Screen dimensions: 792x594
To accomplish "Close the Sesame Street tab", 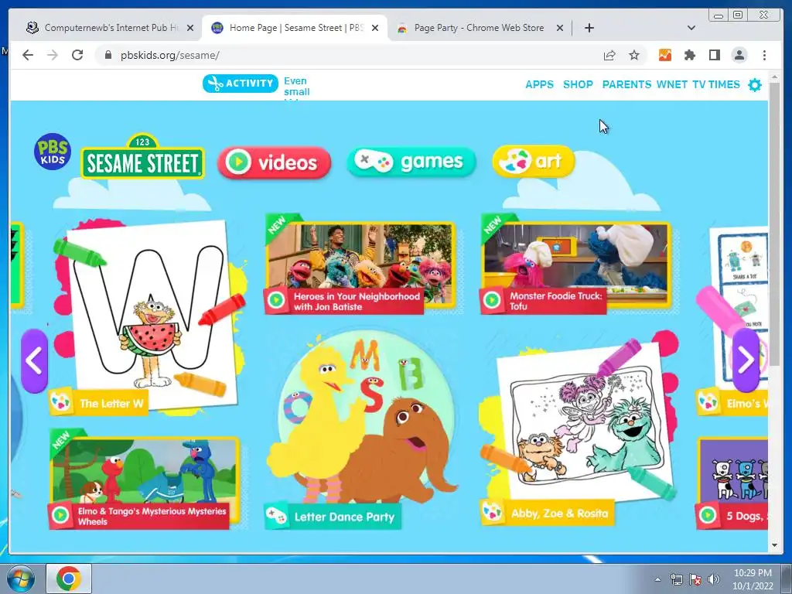I will (375, 28).
